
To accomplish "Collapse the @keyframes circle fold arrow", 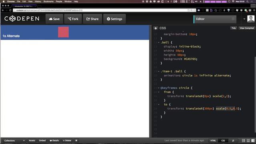I will click(158, 88).
